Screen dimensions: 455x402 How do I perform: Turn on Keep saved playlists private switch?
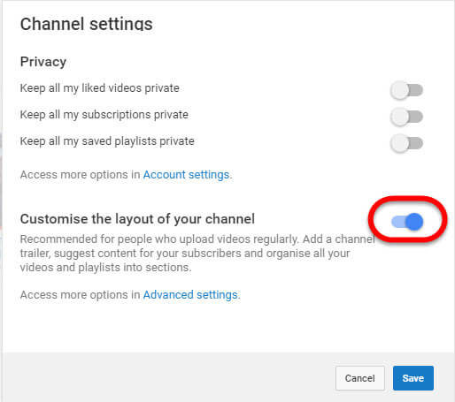coord(406,143)
